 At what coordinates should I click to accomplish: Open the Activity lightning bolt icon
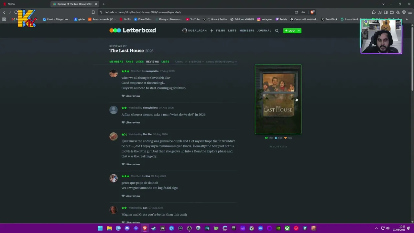pos(212,31)
